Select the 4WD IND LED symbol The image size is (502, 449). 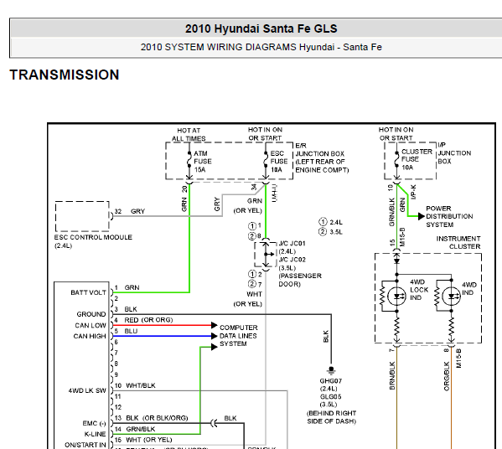coord(451,297)
